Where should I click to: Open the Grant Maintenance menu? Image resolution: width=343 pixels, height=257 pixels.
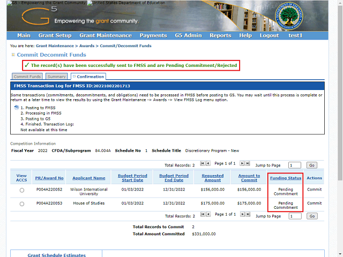pos(106,35)
